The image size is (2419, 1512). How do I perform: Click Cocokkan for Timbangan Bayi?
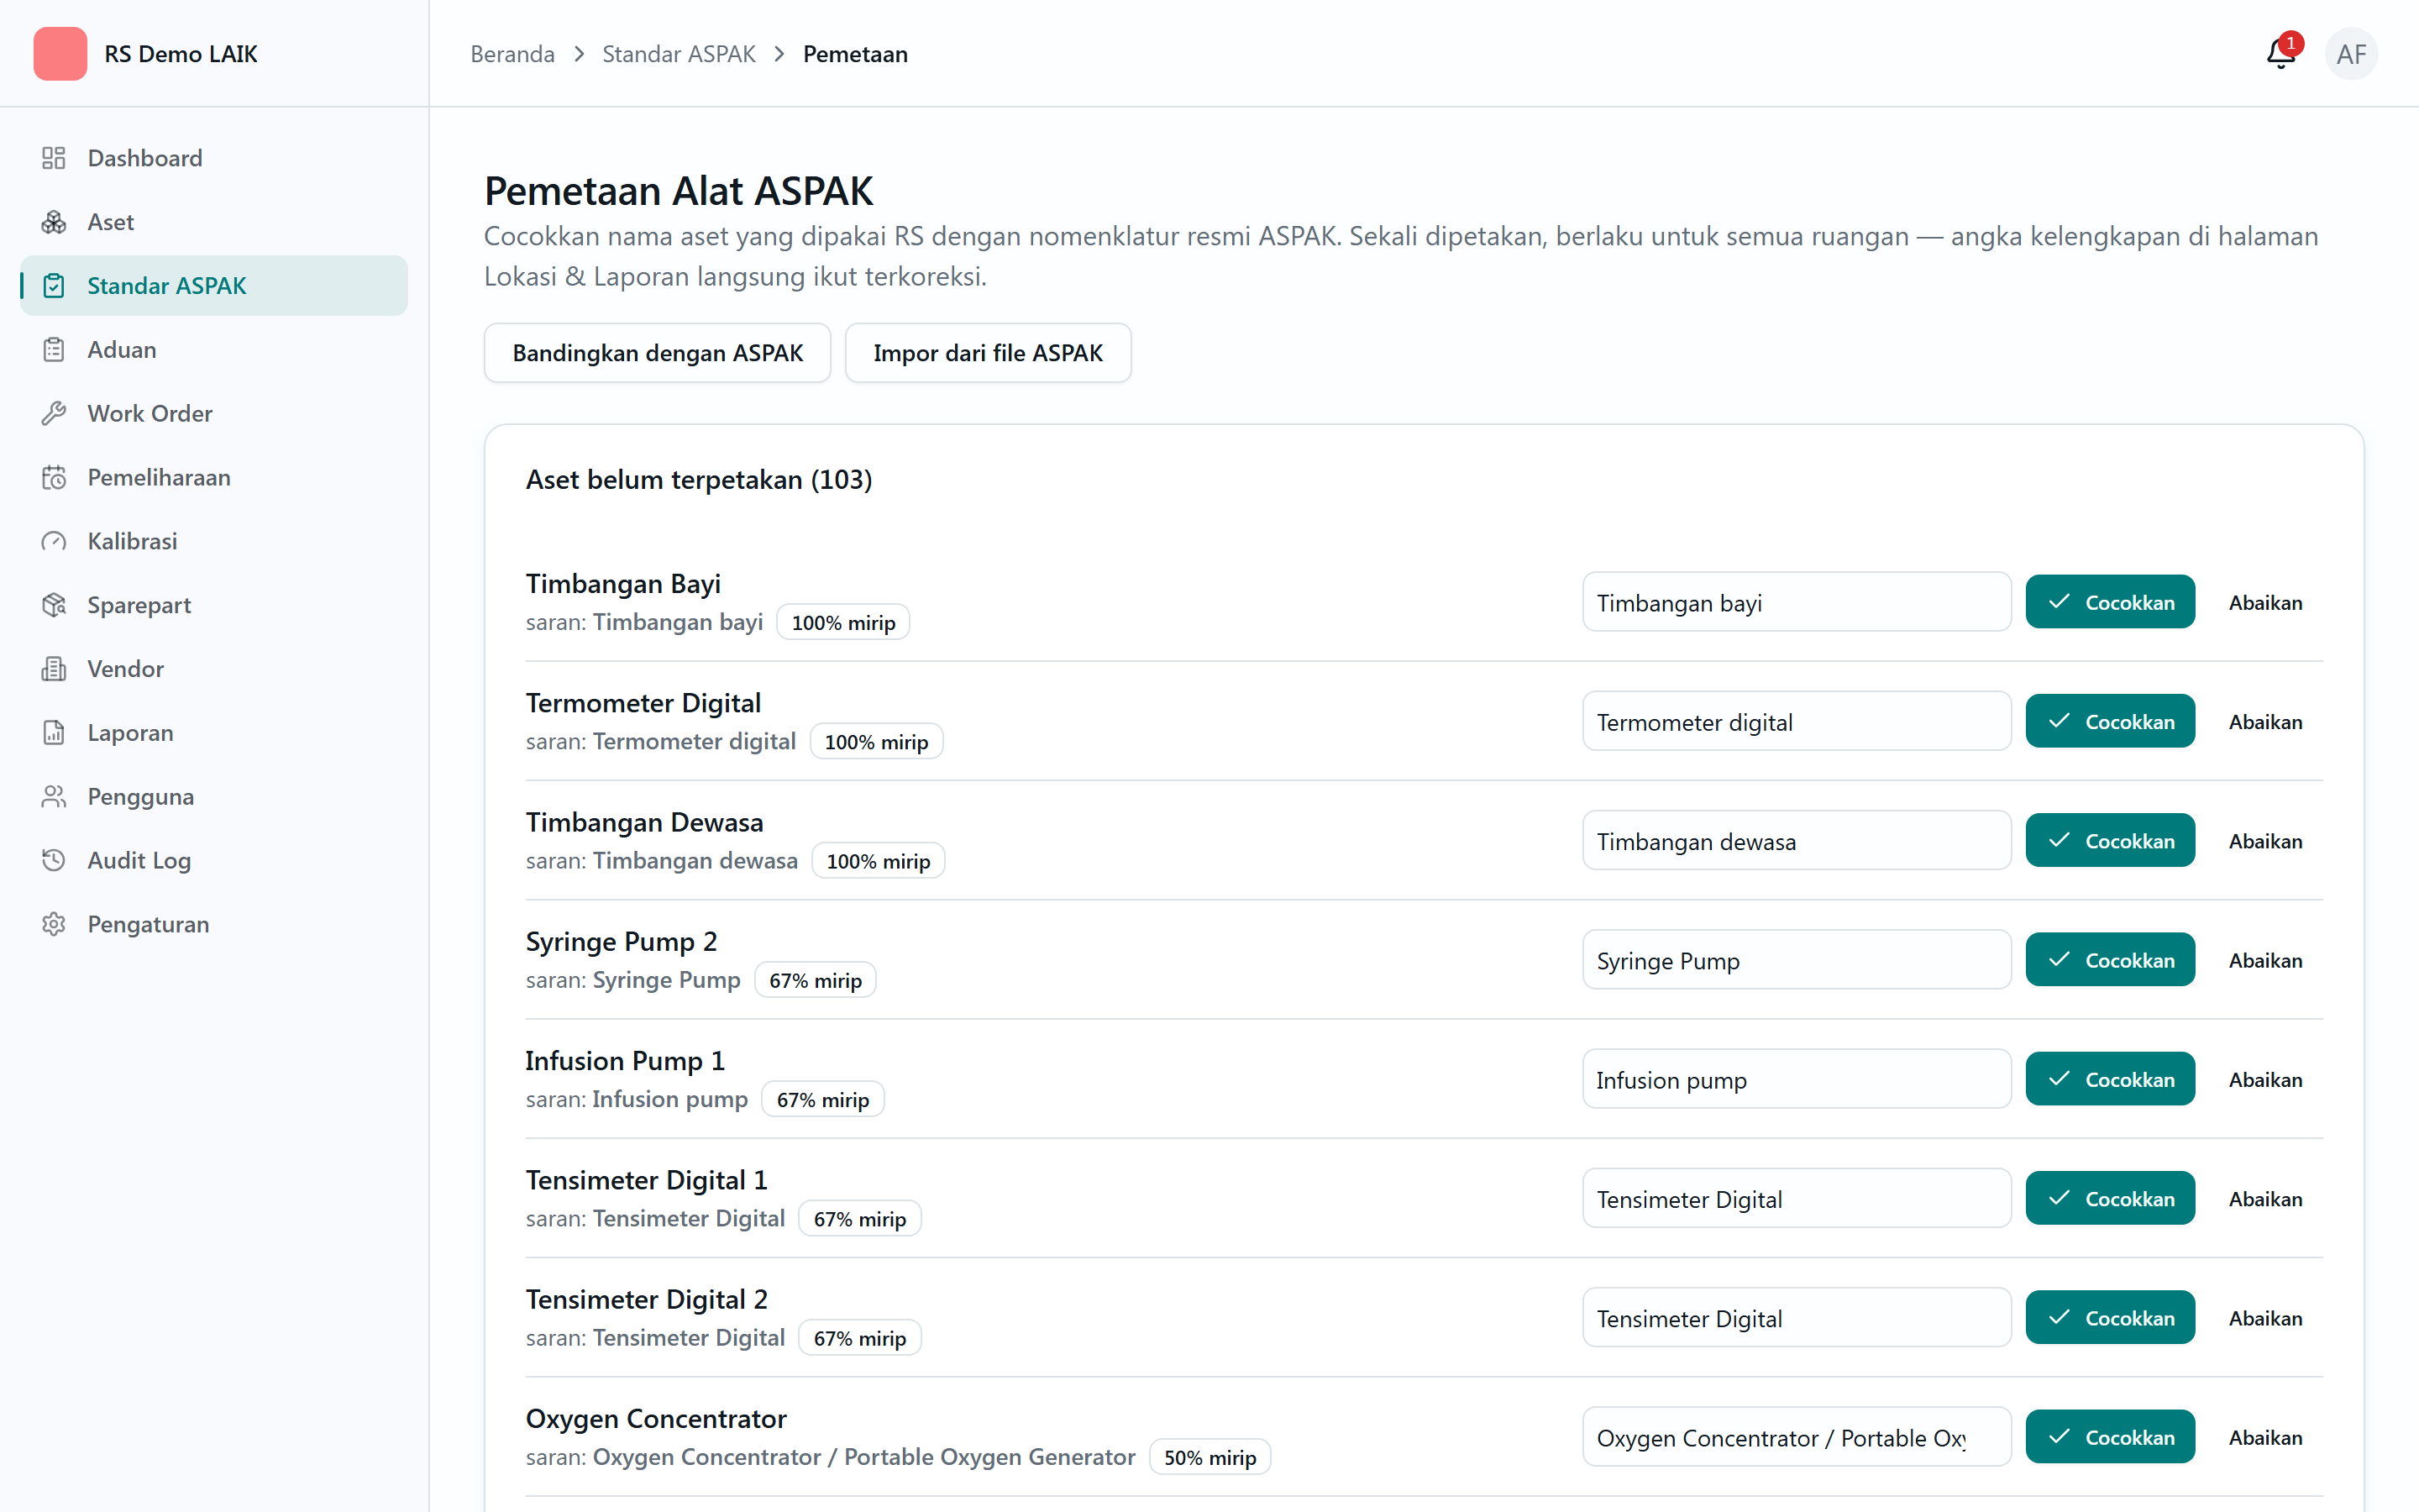(2110, 602)
